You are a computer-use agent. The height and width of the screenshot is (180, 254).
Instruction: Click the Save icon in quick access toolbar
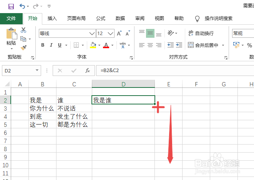[x=11, y=6]
